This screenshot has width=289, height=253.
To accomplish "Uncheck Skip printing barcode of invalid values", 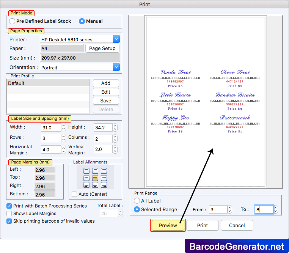I will [9, 221].
